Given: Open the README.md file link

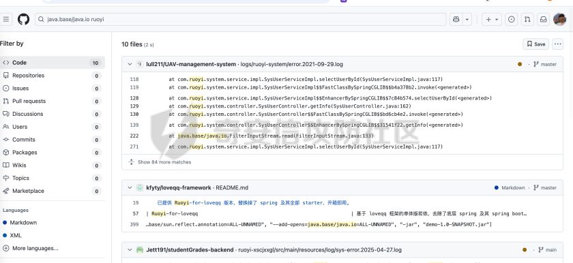Looking at the screenshot, I should click(232, 187).
